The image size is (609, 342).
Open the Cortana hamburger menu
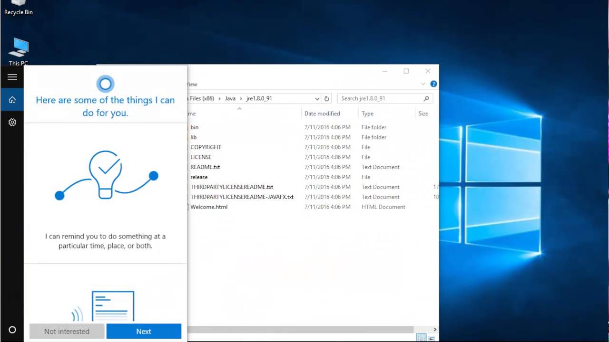point(12,77)
